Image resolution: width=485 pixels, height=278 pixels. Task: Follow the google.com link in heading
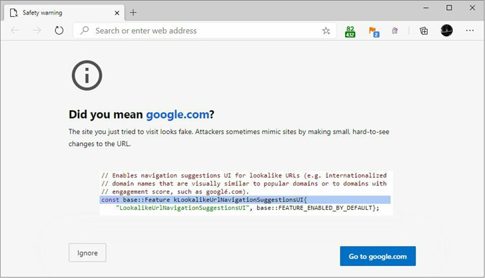coord(178,114)
